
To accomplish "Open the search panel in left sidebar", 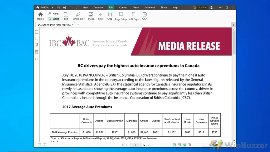I will [37, 59].
